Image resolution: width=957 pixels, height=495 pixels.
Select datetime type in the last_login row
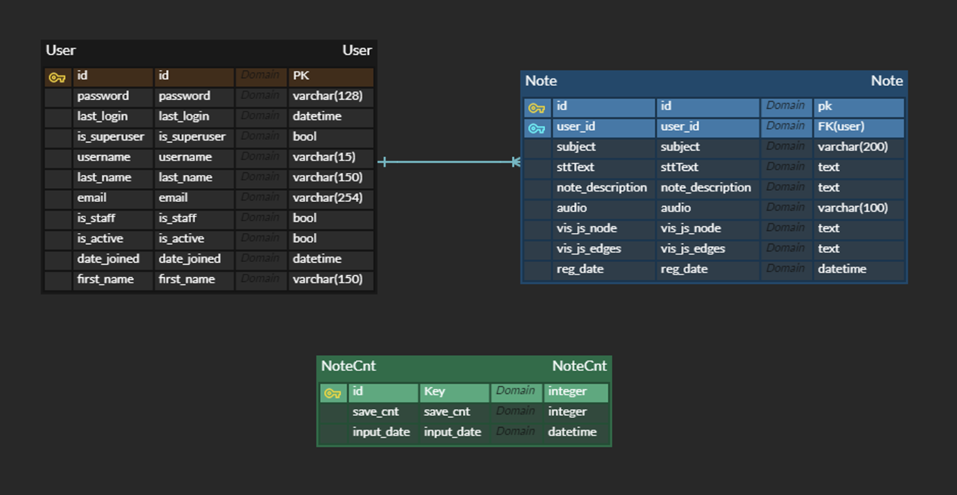point(331,117)
